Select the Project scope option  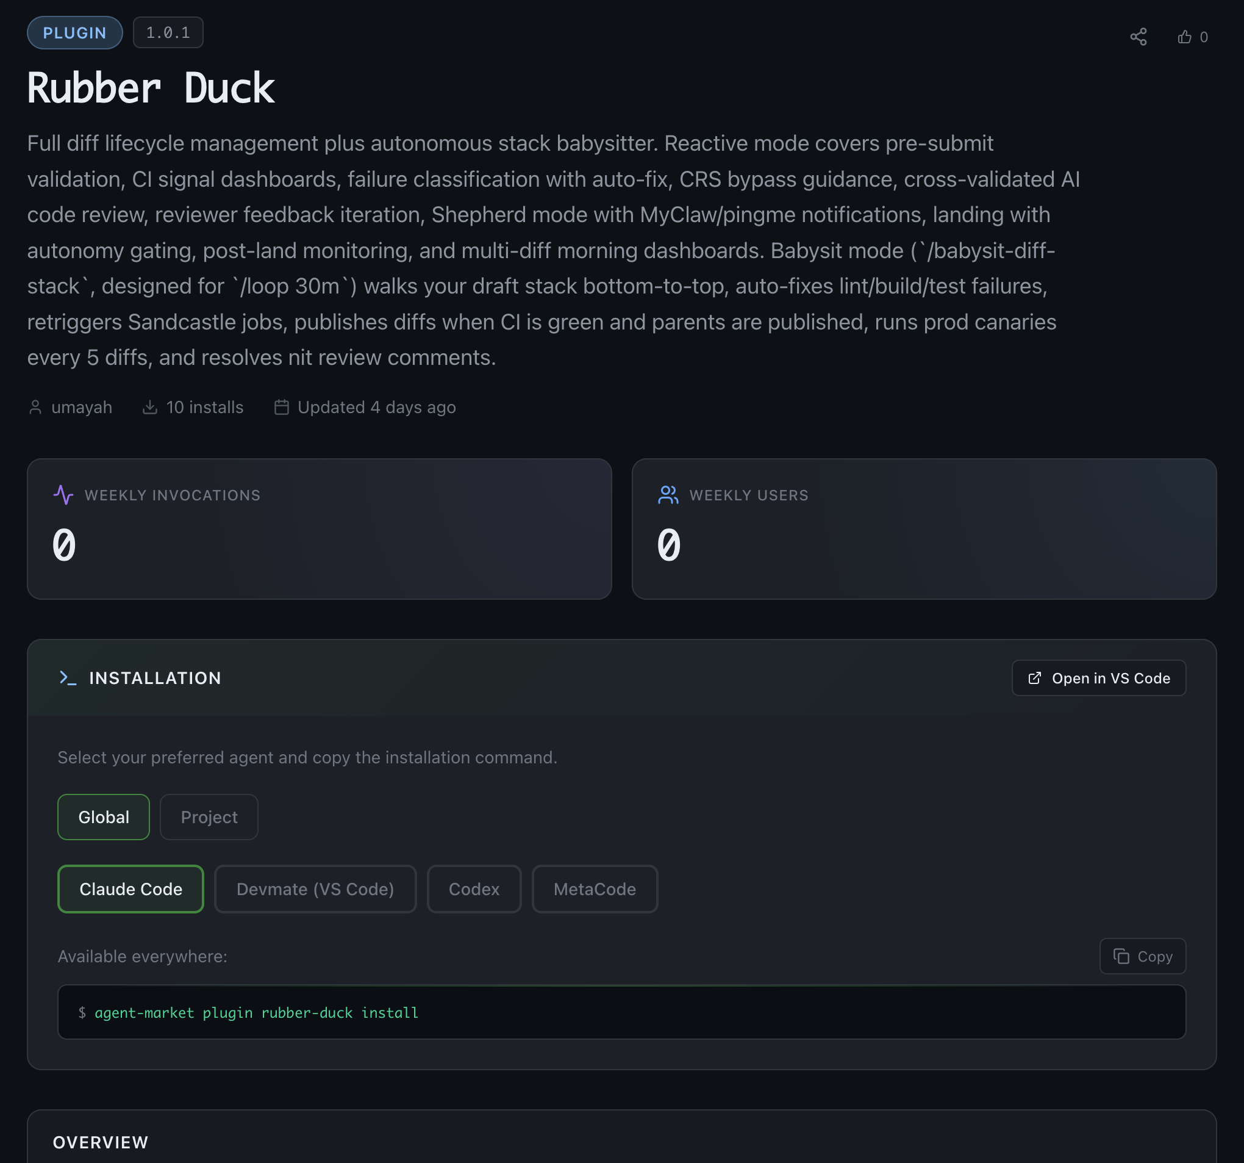pos(209,816)
